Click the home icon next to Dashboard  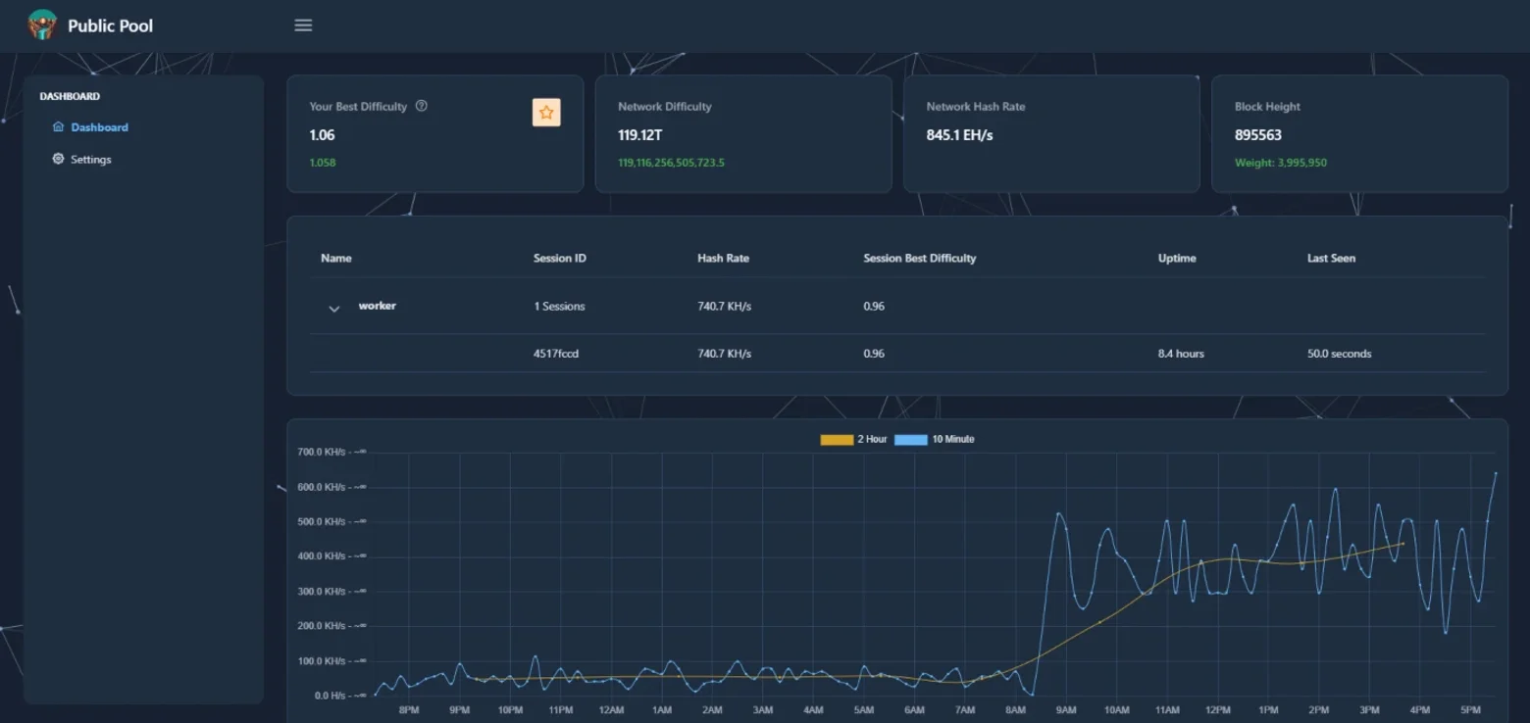pos(58,127)
